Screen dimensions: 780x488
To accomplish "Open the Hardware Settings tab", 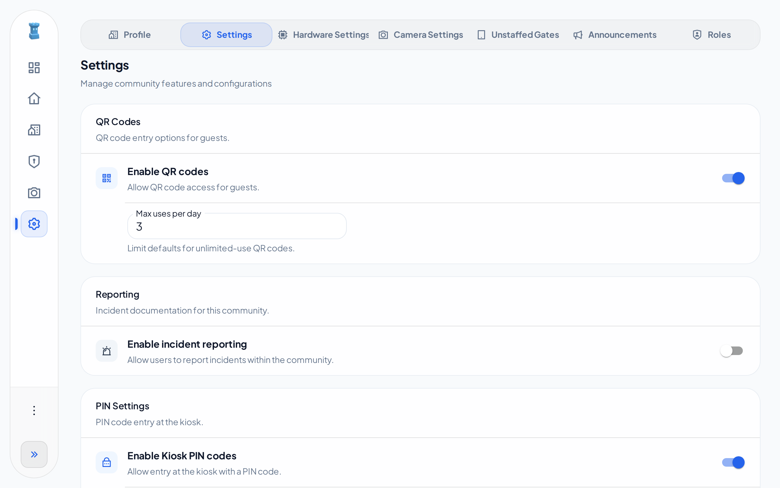I will click(323, 35).
